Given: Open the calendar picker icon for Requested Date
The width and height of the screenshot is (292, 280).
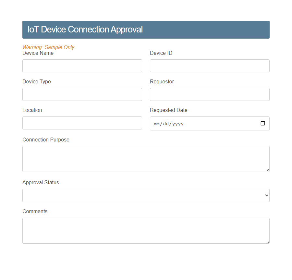Looking at the screenshot, I should tap(262, 123).
